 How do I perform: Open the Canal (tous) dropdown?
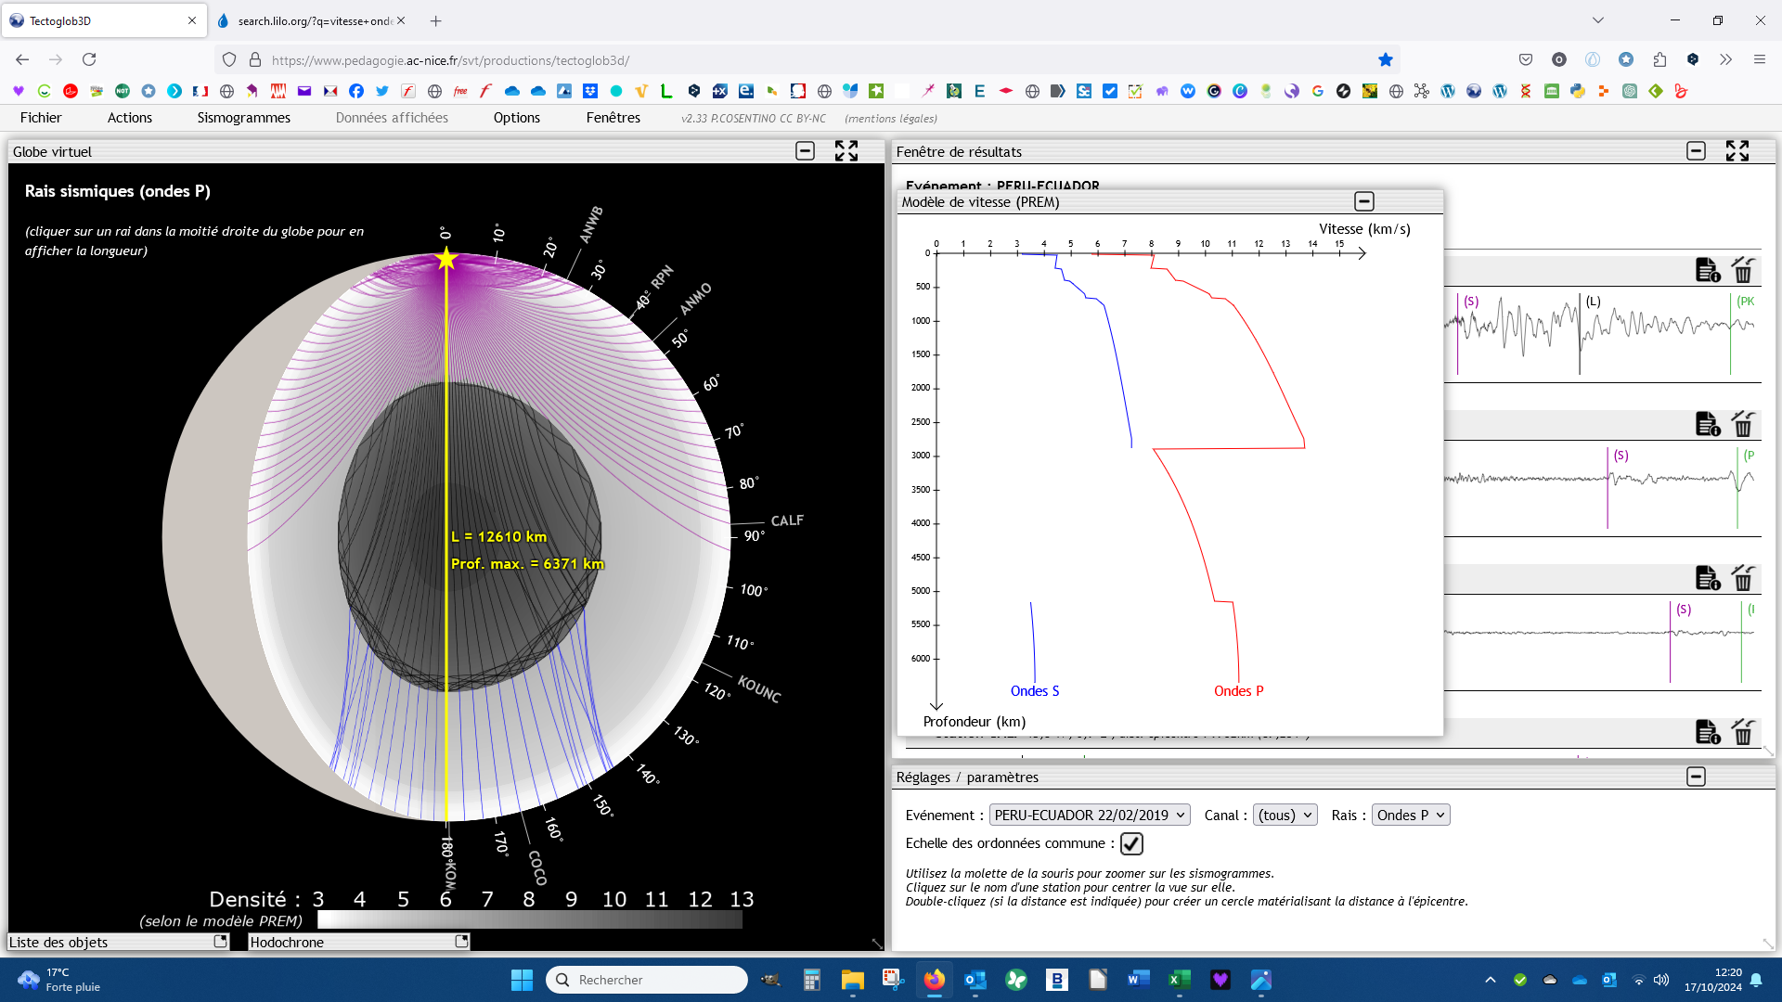1285,815
